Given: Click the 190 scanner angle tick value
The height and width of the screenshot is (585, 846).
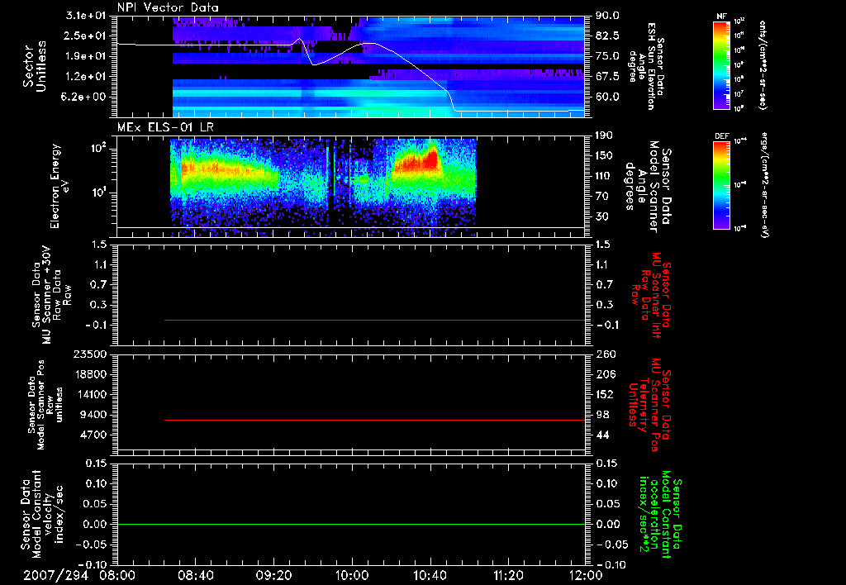Looking at the screenshot, I should point(604,136).
